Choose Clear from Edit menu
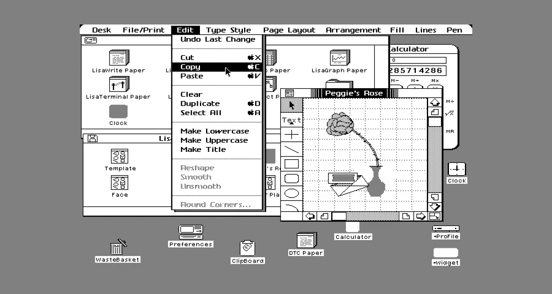552x294 pixels. 217,94
